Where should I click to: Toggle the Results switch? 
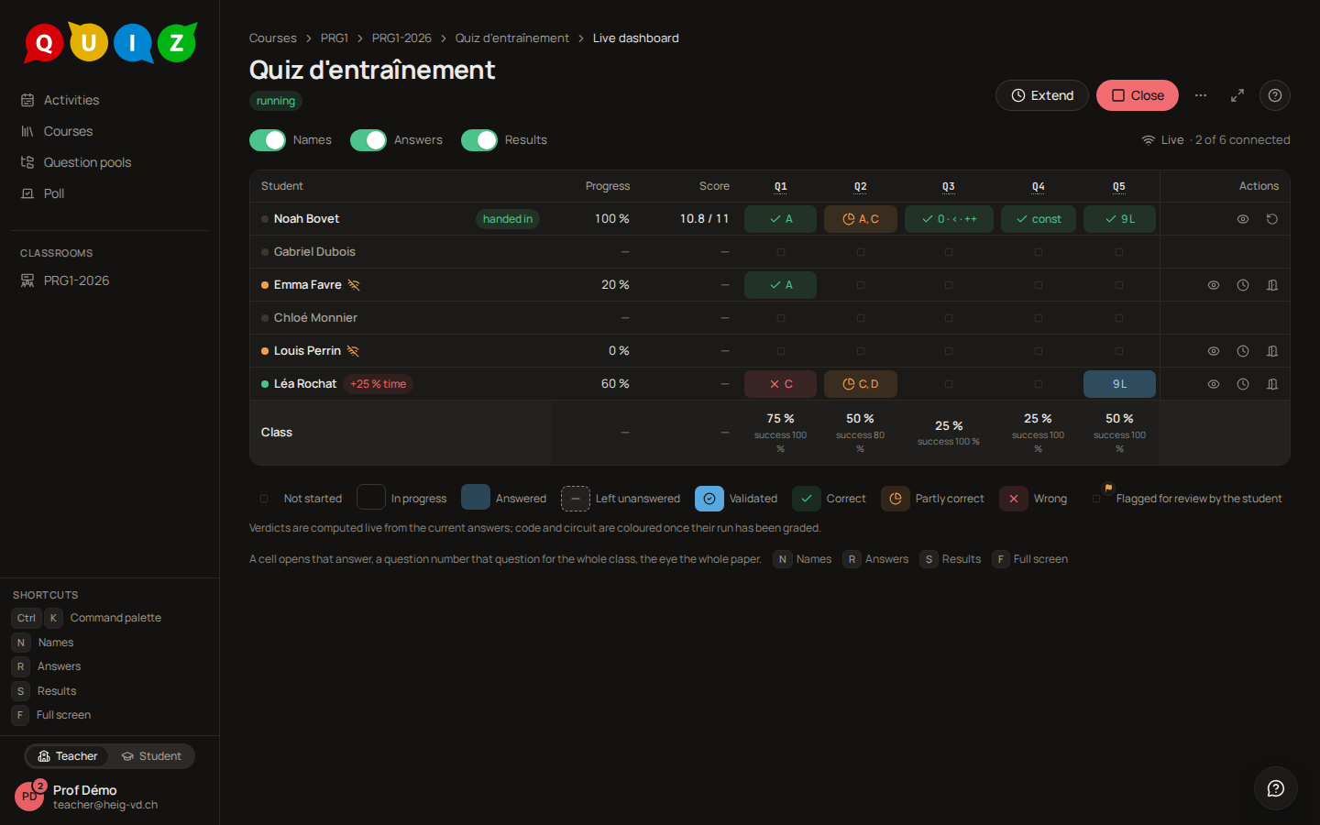(479, 140)
